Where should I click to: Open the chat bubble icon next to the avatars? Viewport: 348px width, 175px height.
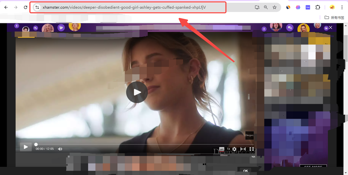click(x=36, y=27)
